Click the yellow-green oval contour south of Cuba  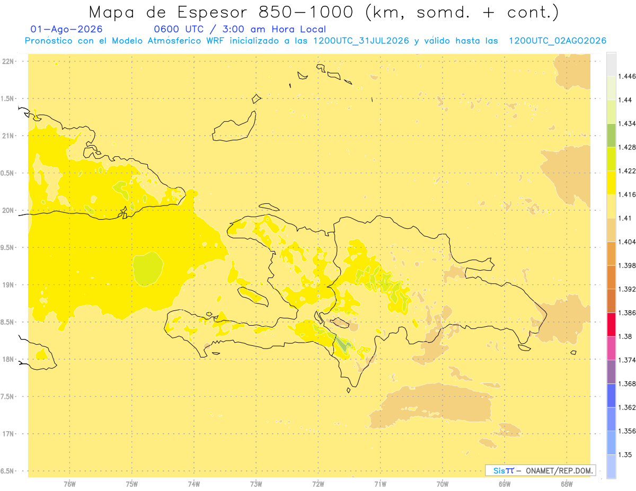pyautogui.click(x=147, y=269)
